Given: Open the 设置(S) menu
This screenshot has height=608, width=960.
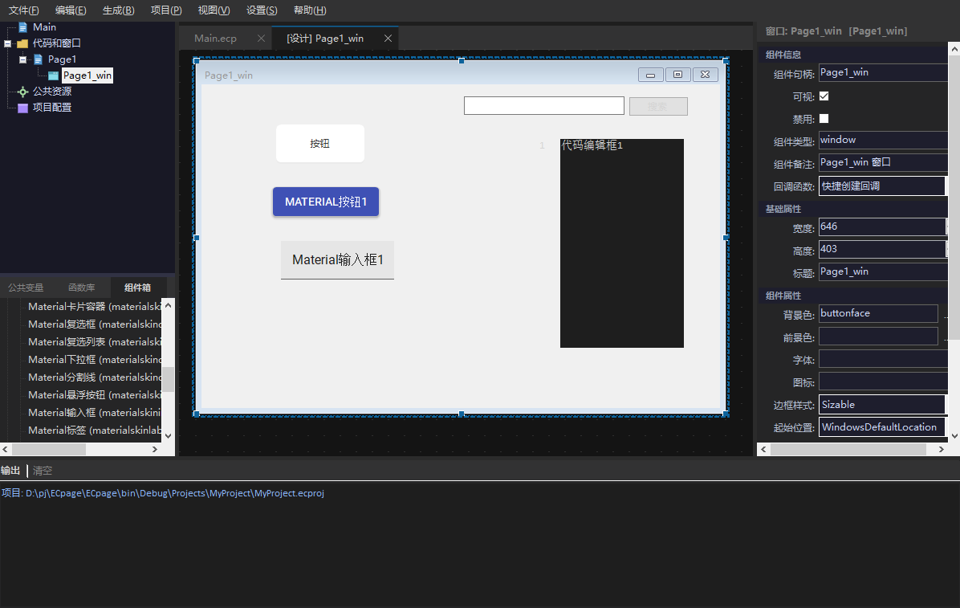Looking at the screenshot, I should pyautogui.click(x=262, y=10).
